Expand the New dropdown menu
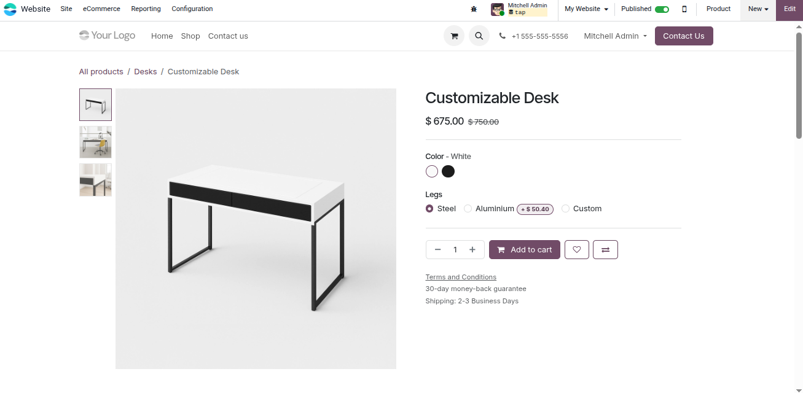The image size is (803, 393). 758,9
